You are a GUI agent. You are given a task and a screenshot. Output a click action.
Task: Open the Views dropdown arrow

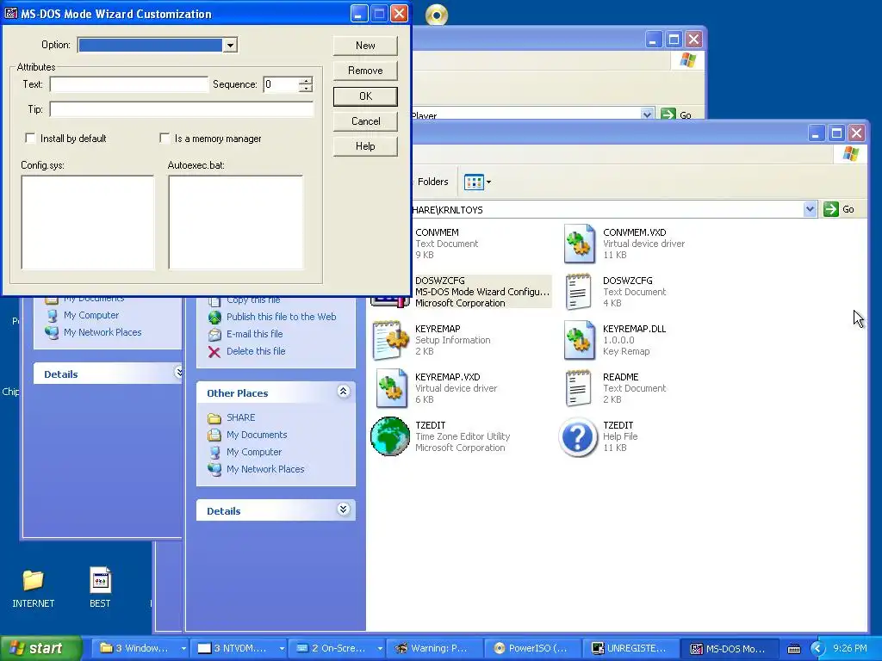(x=488, y=182)
